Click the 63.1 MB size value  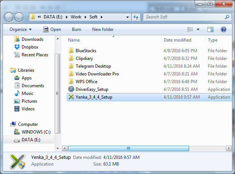click(x=111, y=164)
